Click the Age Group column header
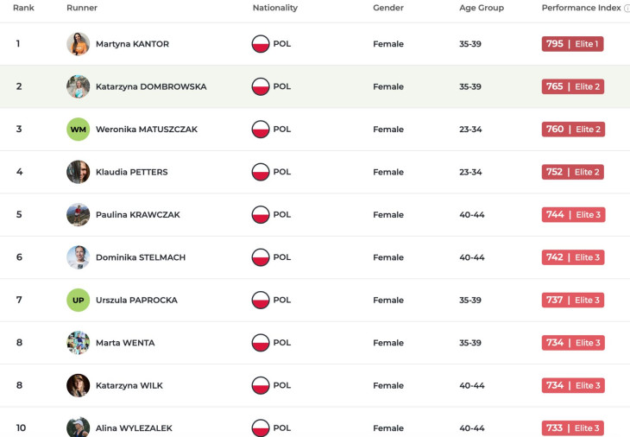This screenshot has width=630, height=437. click(481, 8)
